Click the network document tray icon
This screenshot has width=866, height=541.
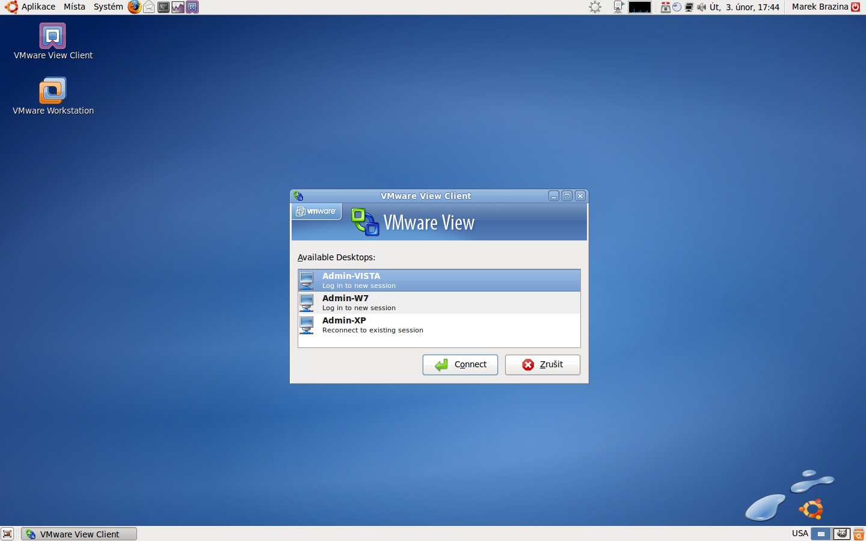[x=618, y=7]
